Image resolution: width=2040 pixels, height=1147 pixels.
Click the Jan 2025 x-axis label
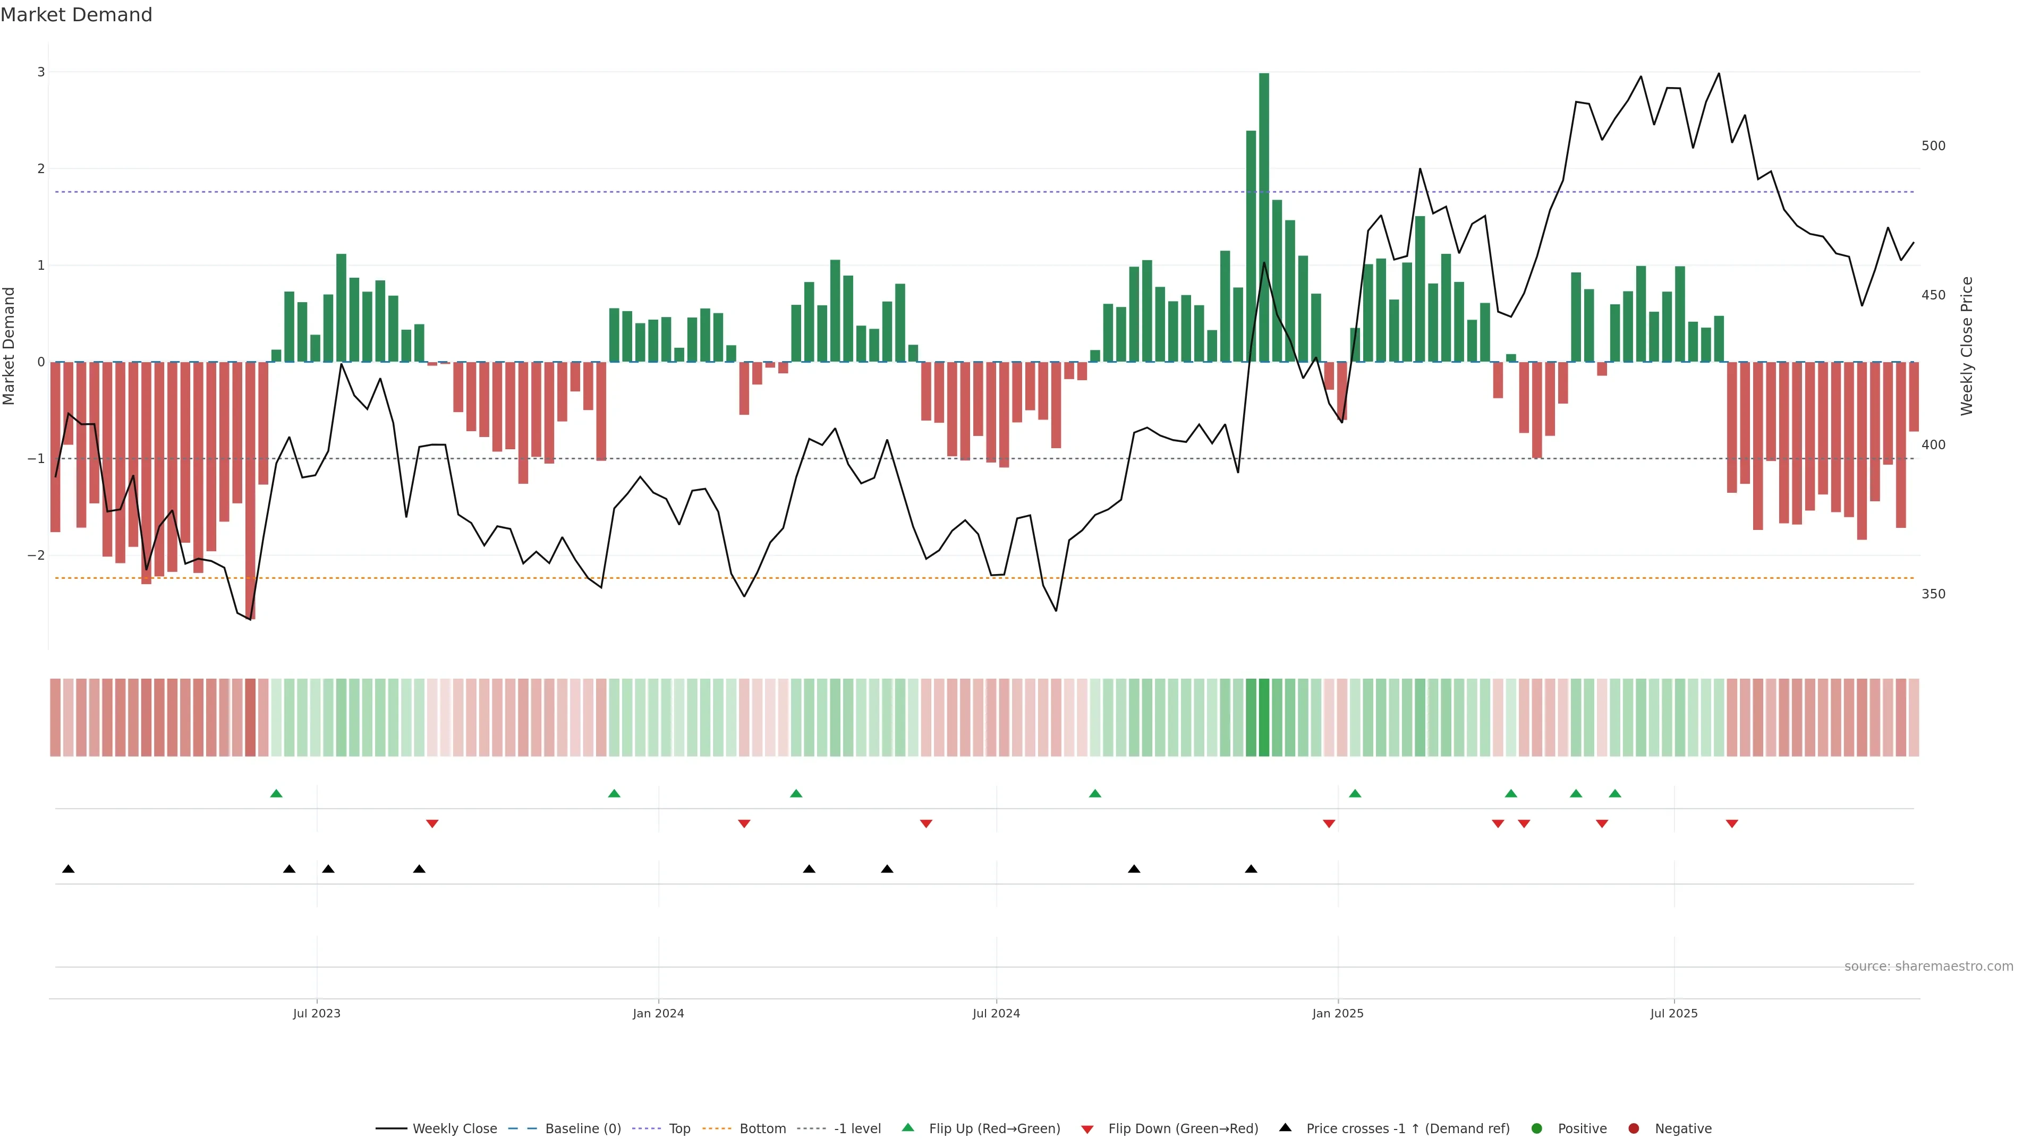1338,1013
